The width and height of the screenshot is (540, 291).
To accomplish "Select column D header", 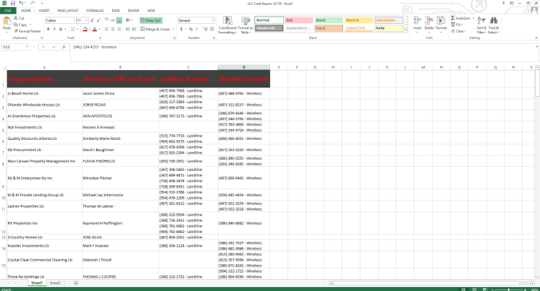I will click(244, 68).
